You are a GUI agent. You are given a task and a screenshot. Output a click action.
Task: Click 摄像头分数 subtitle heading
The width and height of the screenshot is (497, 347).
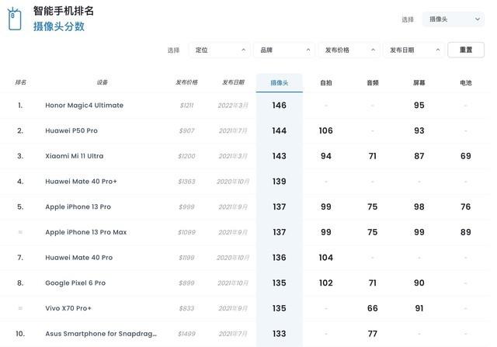(x=59, y=26)
